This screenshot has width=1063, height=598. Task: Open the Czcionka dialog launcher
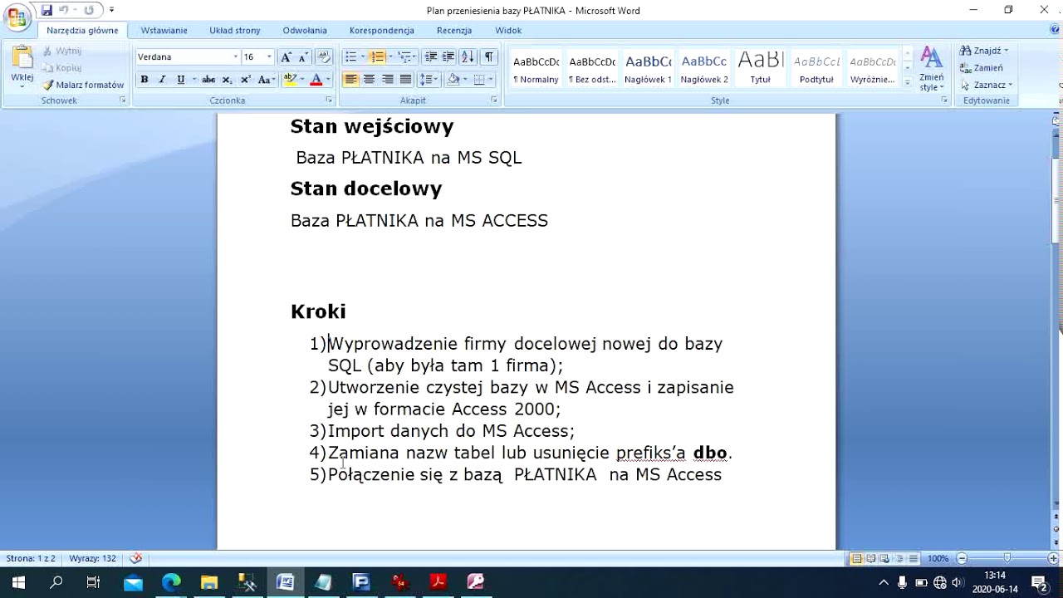tap(329, 100)
